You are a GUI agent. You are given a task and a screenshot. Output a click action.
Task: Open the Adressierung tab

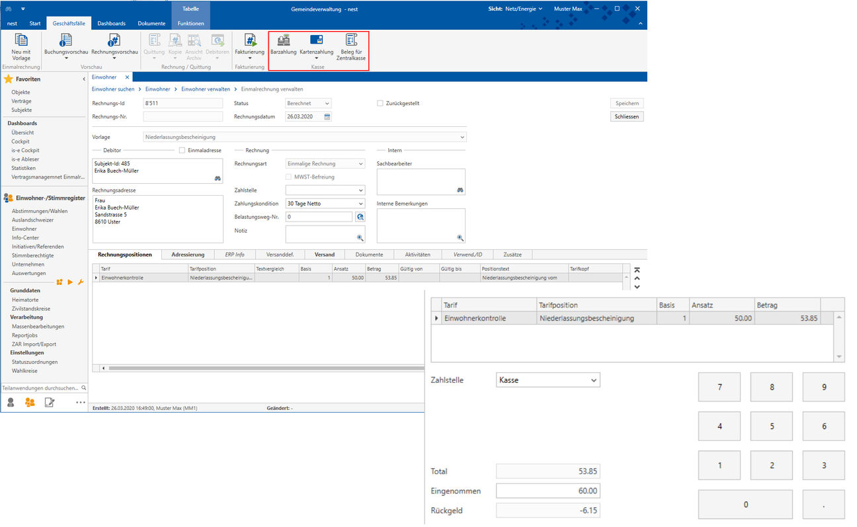(188, 255)
